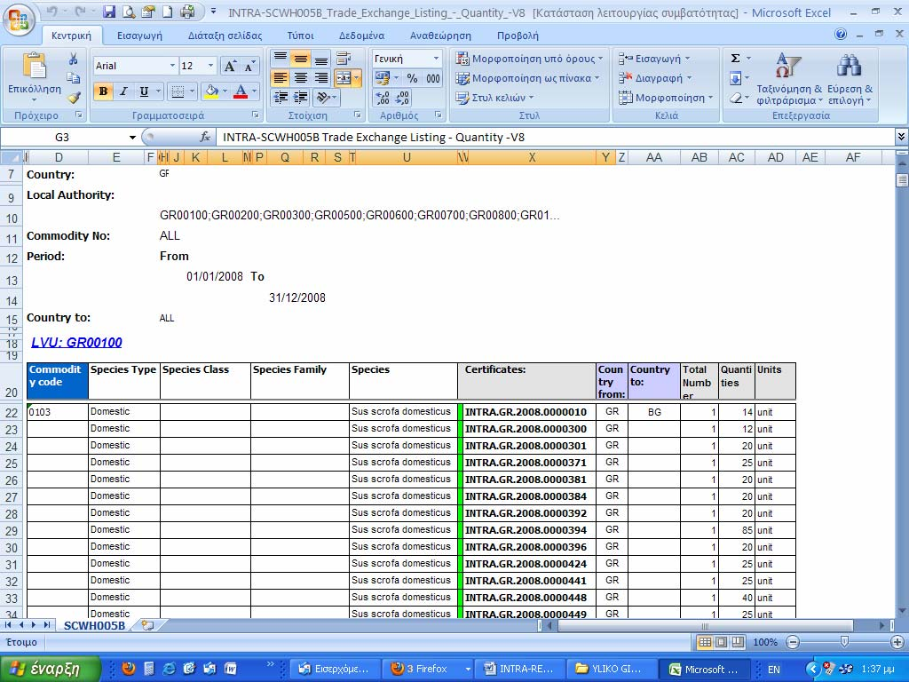Apply the yellow fill color
909x682 pixels.
[211, 91]
